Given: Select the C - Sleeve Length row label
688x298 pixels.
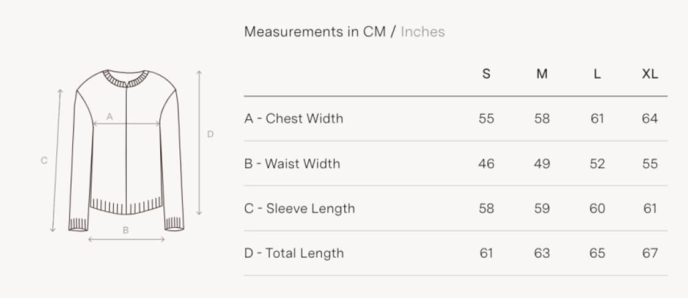Looking at the screenshot, I should click(299, 208).
